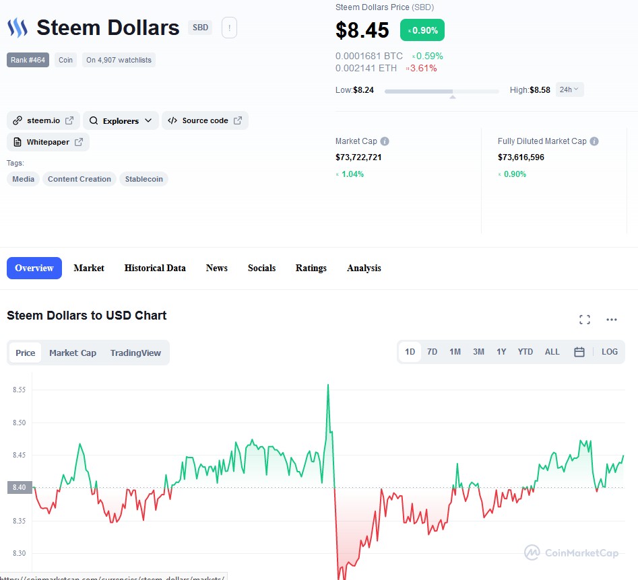The width and height of the screenshot is (638, 580).
Task: Click Fully Diluted Market Cap info icon
Action: tap(594, 141)
